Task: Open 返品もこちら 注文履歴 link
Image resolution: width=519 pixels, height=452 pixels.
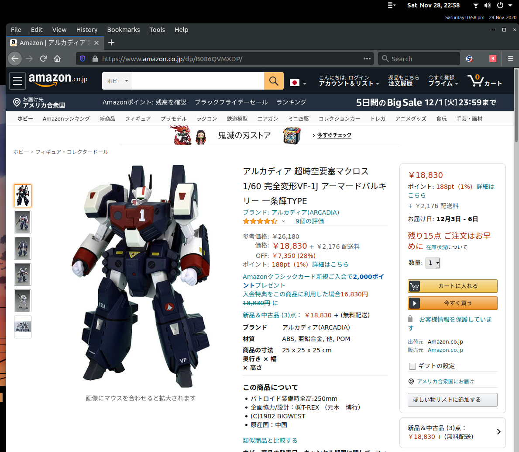Action: (403, 80)
